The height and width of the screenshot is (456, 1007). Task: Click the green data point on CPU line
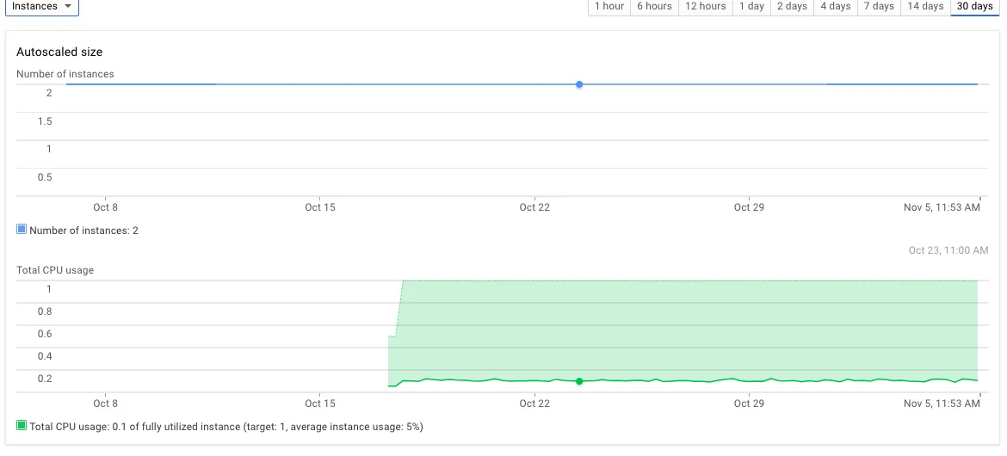[579, 381]
